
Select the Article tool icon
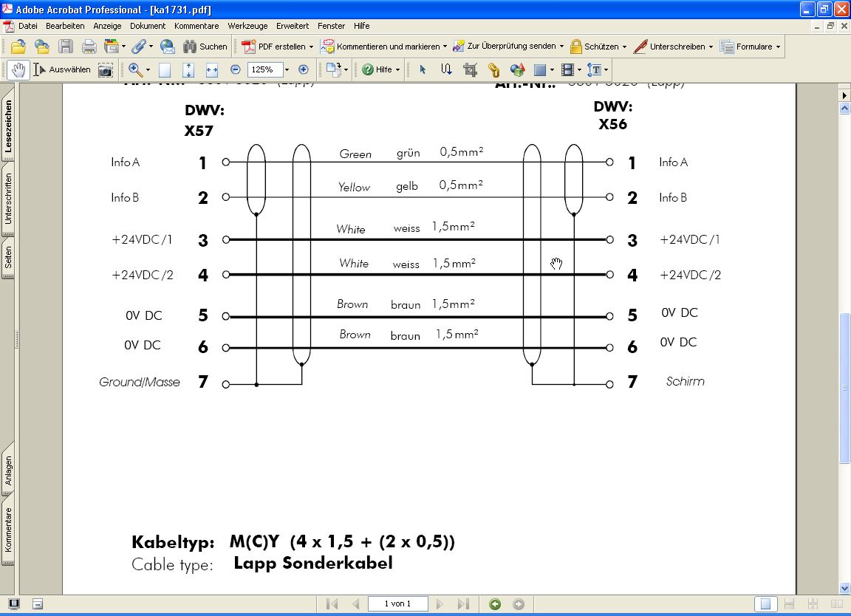pyautogui.click(x=446, y=69)
